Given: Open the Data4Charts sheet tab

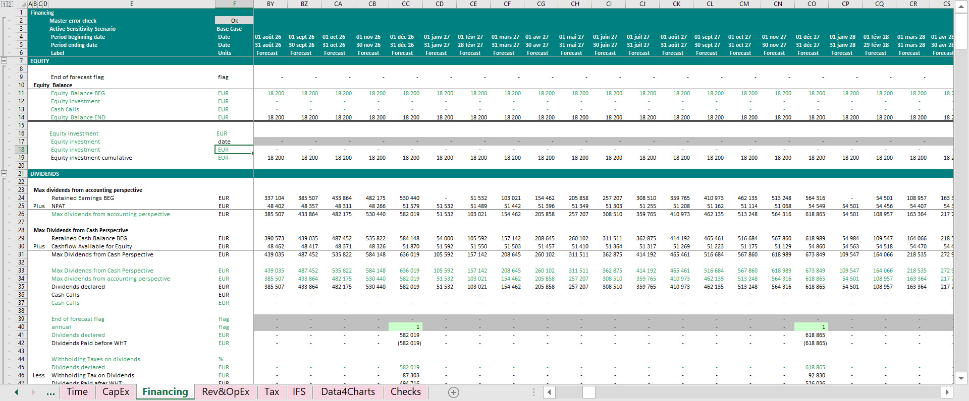Looking at the screenshot, I should click(348, 392).
